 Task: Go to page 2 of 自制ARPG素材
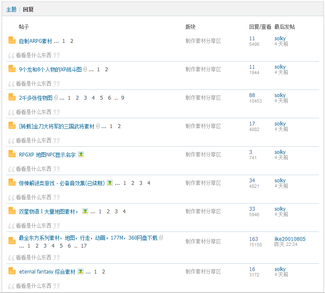tap(72, 41)
